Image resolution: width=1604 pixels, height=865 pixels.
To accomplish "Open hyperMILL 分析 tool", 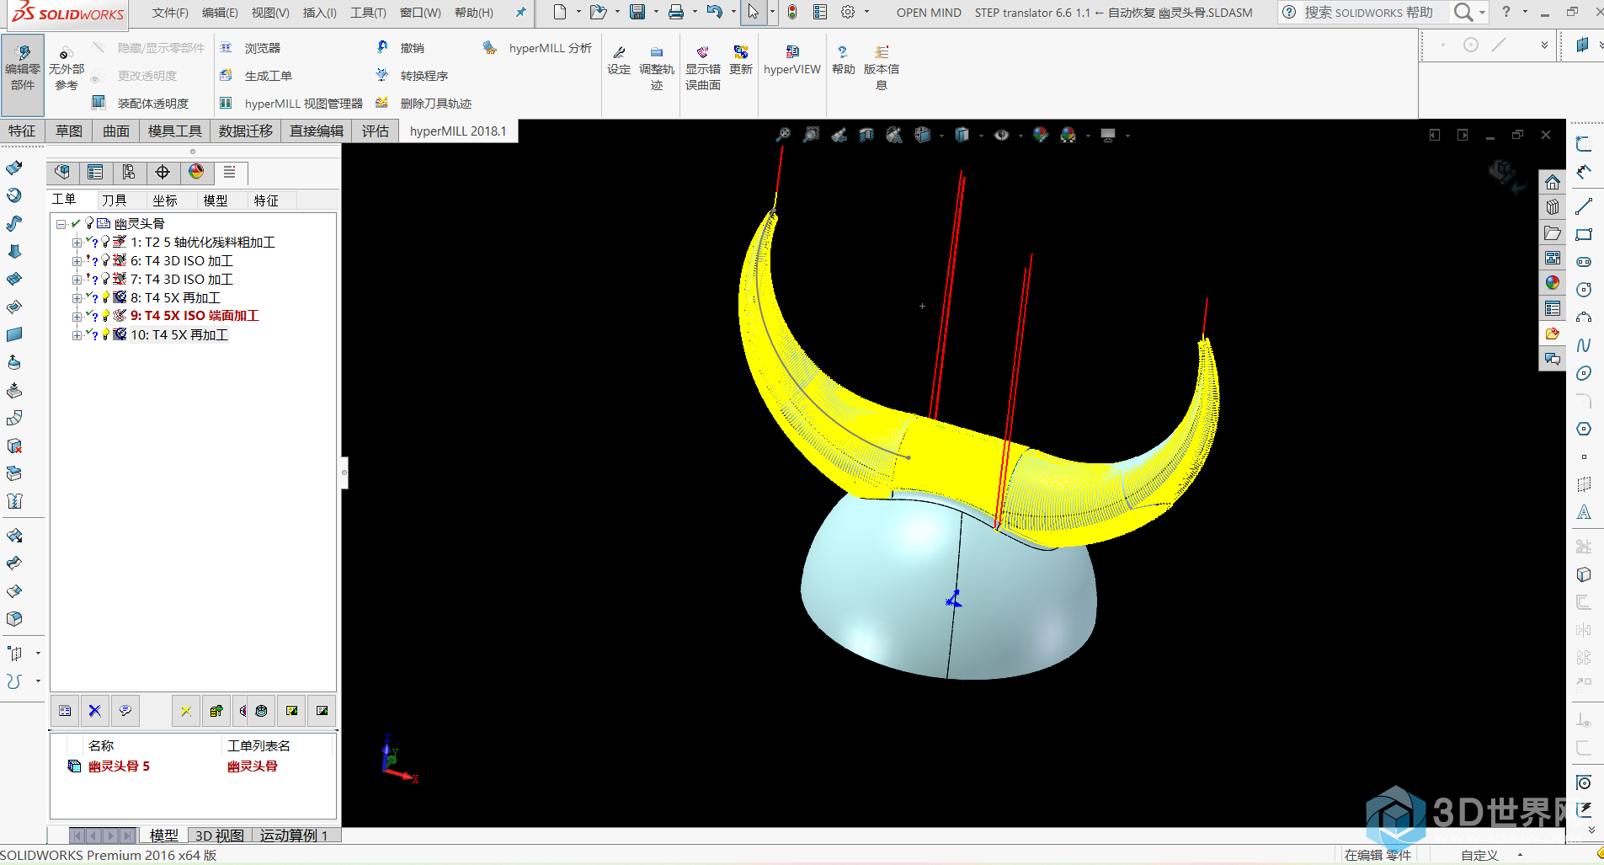I will pos(537,48).
